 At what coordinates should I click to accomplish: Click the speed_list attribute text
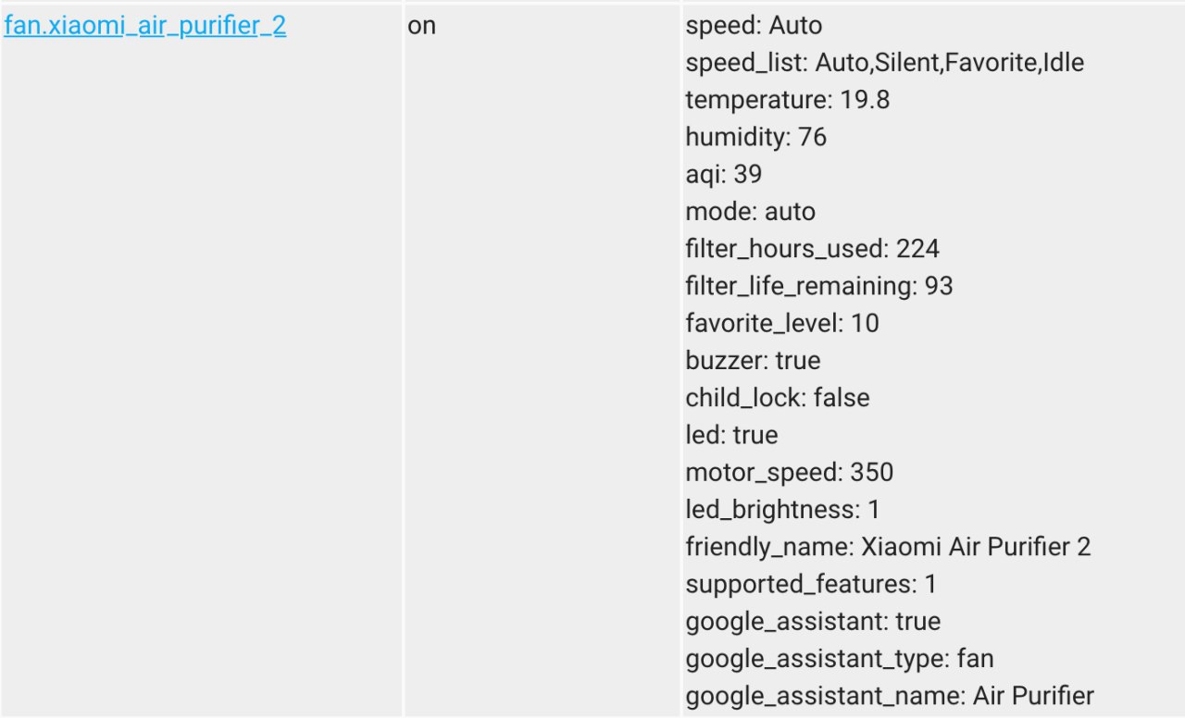pyautogui.click(x=884, y=63)
